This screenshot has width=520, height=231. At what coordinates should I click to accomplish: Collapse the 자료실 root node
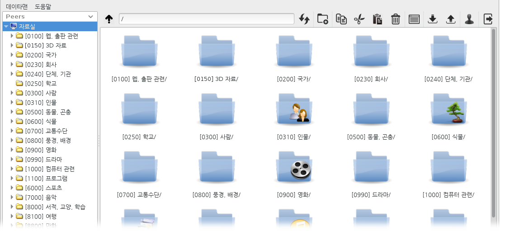[x=6, y=26]
